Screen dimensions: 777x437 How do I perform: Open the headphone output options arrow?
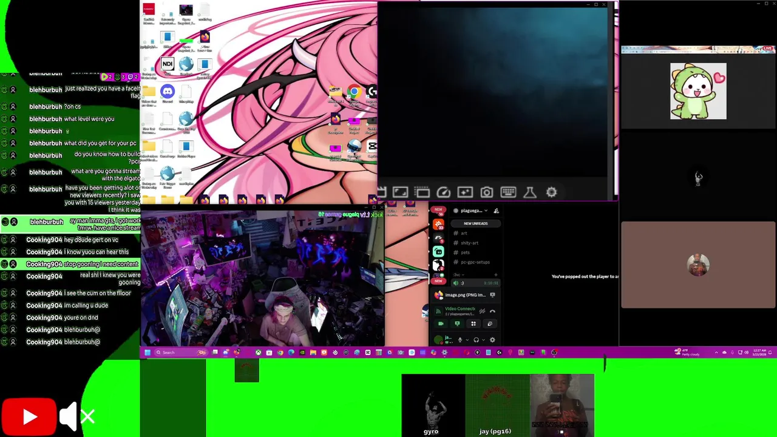483,340
